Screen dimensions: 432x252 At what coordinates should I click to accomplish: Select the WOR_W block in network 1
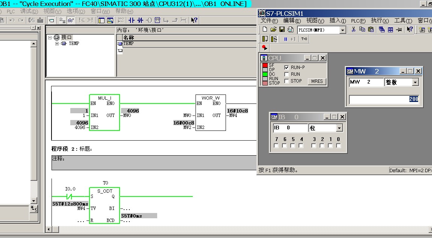pos(211,112)
